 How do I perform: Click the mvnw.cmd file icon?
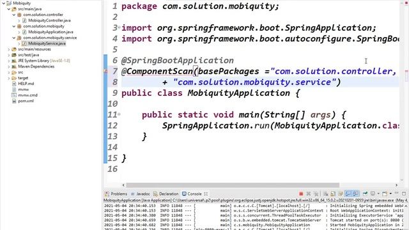(x=14, y=95)
